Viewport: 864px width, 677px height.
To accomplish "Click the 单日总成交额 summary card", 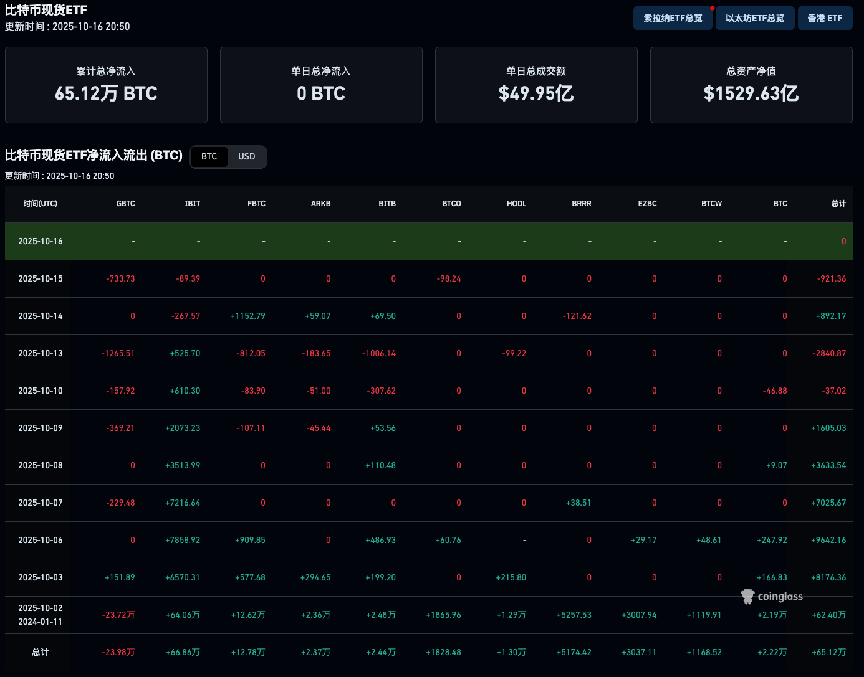I will [536, 85].
